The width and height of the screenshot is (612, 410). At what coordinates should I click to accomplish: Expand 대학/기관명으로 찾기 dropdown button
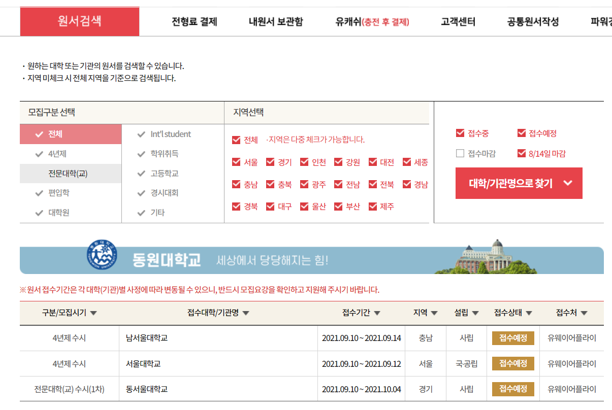point(519,183)
